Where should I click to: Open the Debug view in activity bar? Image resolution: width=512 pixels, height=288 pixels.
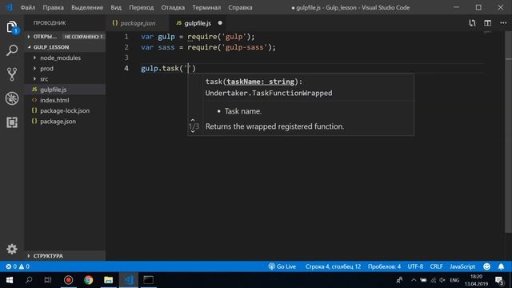[x=12, y=98]
